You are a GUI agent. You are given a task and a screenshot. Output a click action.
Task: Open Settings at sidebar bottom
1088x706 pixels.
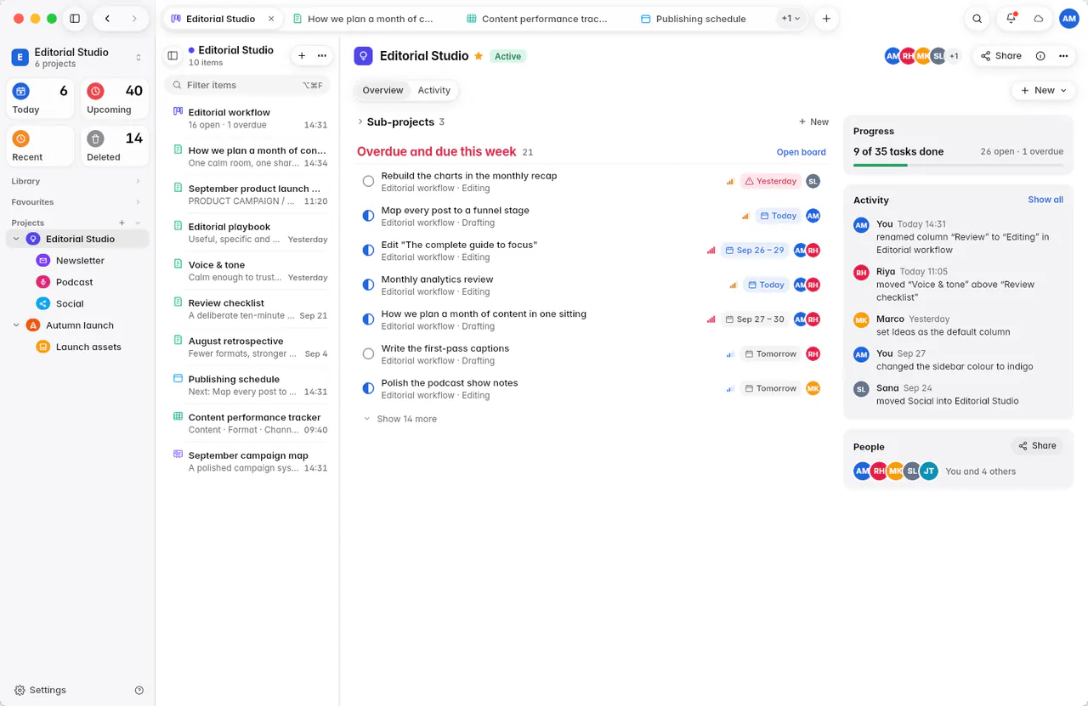[40, 690]
